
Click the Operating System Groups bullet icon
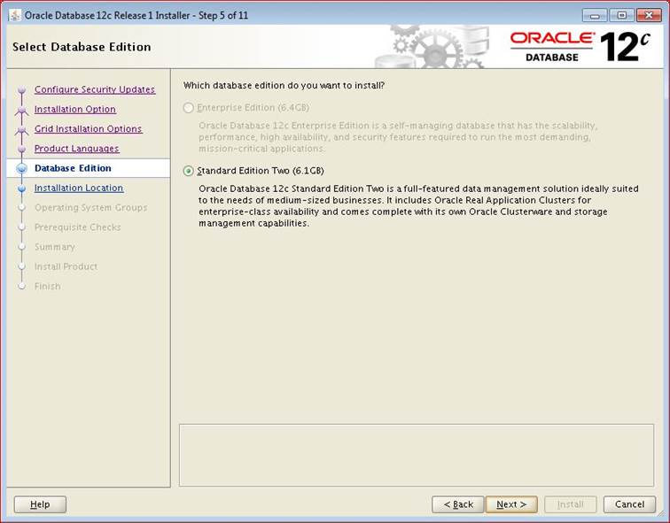(x=21, y=208)
